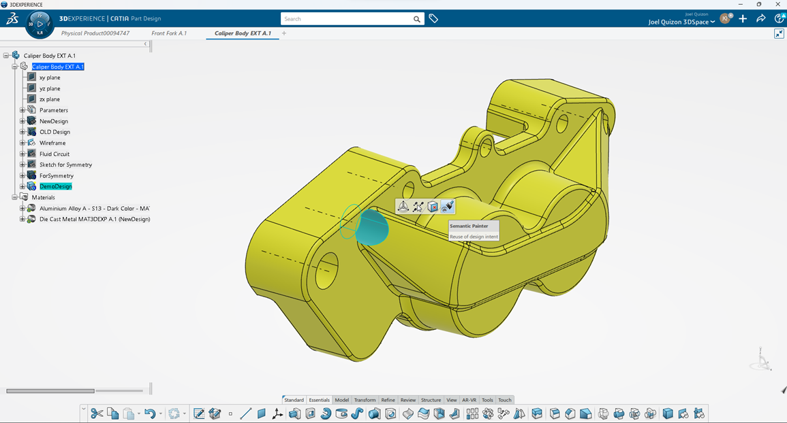Switch to the Front Fork A.1 tab
Viewport: 787px width, 423px height.
pyautogui.click(x=169, y=33)
